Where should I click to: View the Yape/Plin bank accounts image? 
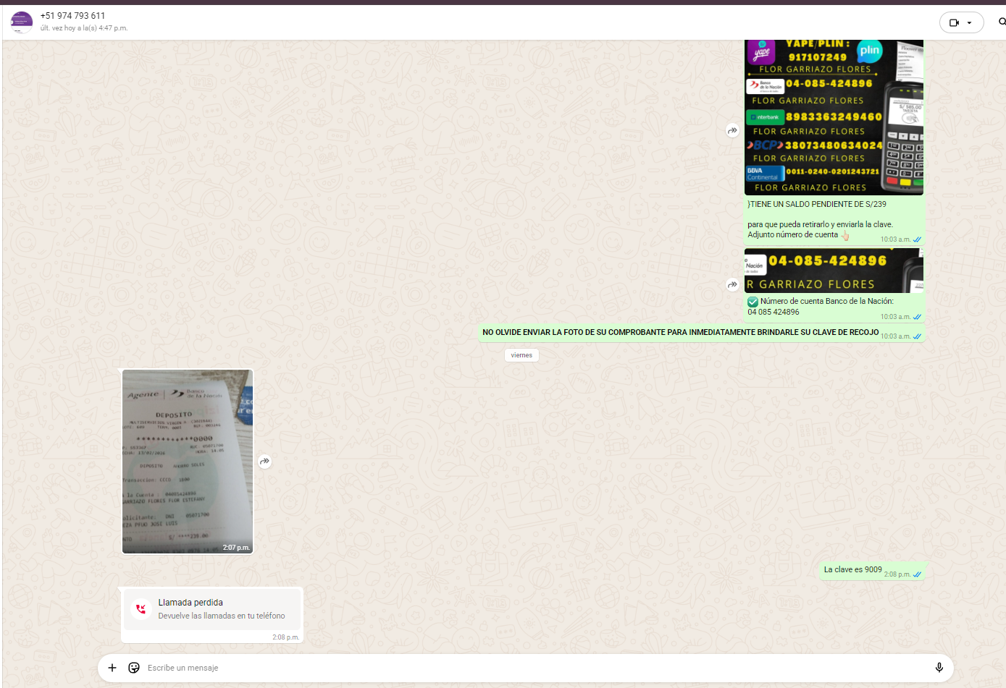point(834,117)
